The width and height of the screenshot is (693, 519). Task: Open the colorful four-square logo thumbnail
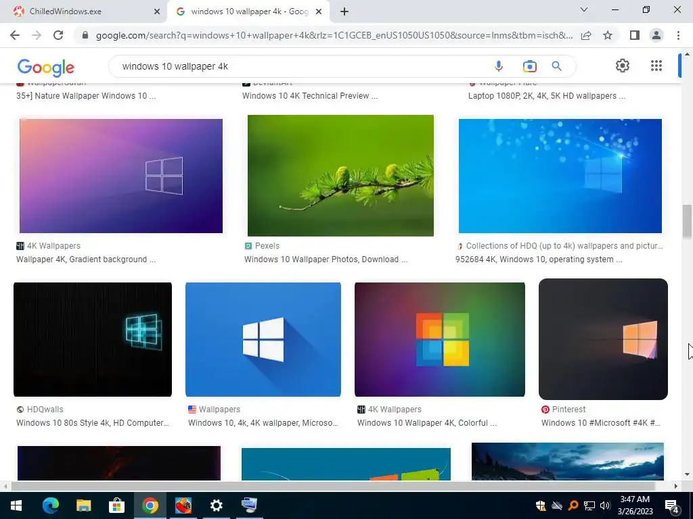[x=440, y=339]
